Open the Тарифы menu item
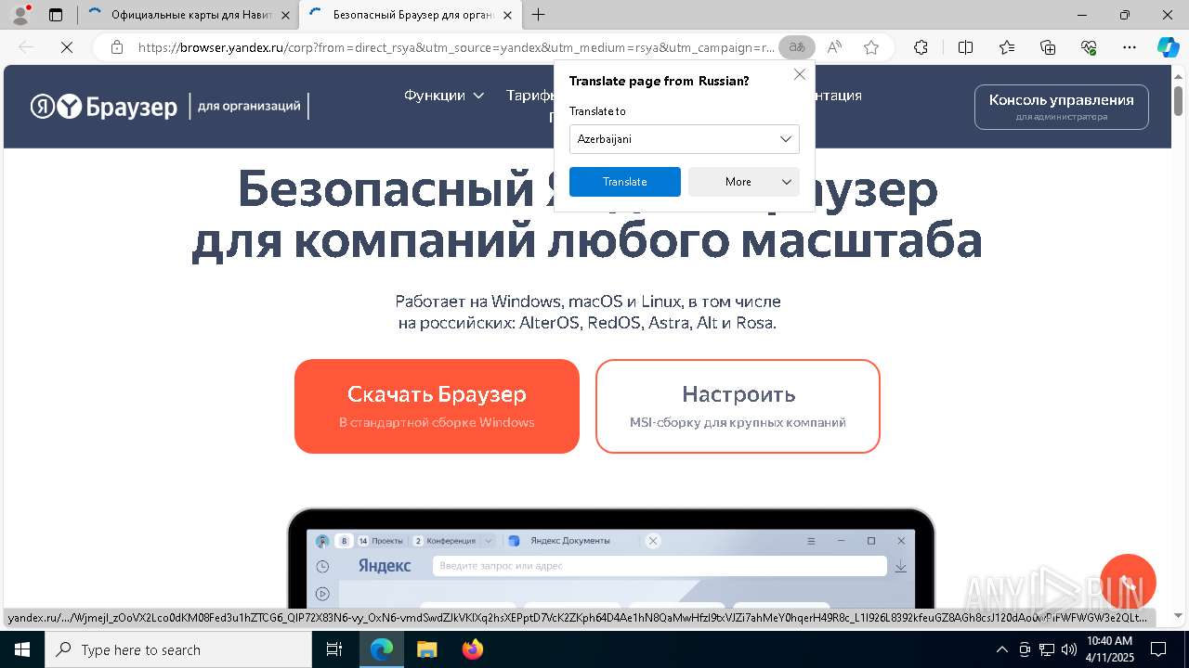The image size is (1189, 668). [531, 95]
